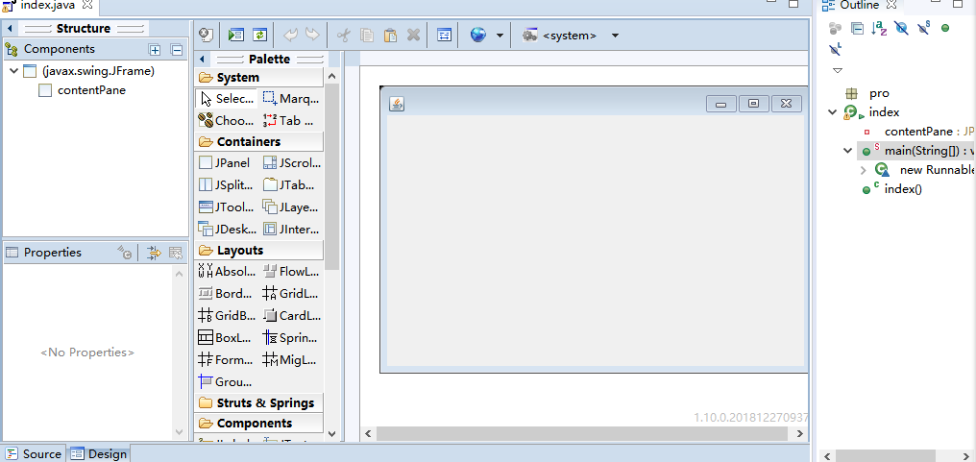Image resolution: width=976 pixels, height=462 pixels.
Task: Toggle Sort alphabetically in Outline toolbar
Action: (x=879, y=28)
